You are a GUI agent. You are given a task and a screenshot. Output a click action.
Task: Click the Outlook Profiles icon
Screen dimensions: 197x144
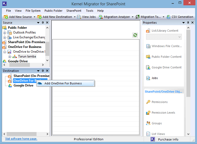coord(10,32)
